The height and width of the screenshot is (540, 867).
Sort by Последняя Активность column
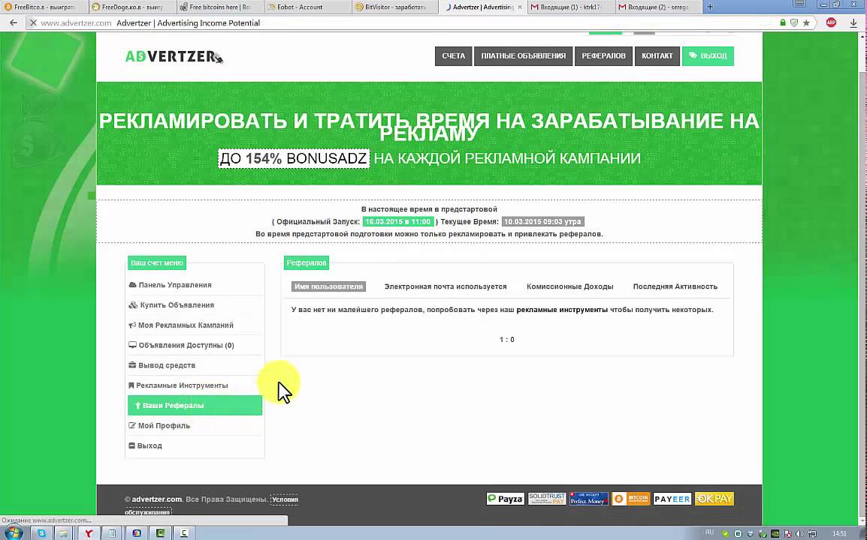click(675, 286)
